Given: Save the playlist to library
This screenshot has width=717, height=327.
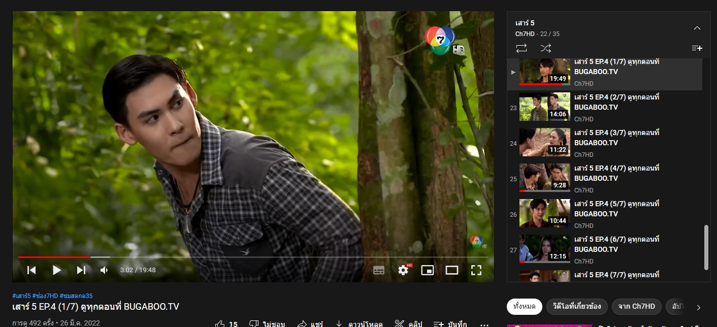Looking at the screenshot, I should (x=697, y=48).
